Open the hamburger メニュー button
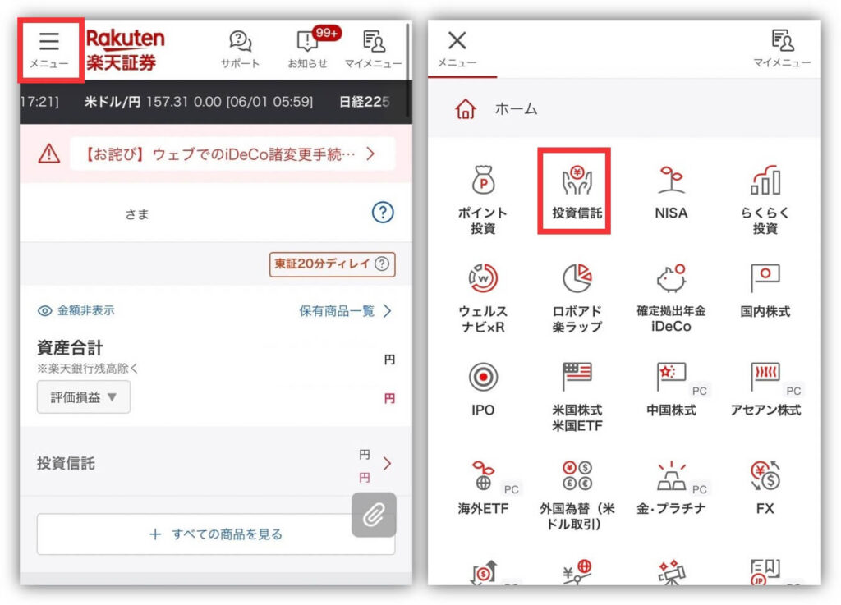Screen dimensions: 841x605 click(49, 50)
